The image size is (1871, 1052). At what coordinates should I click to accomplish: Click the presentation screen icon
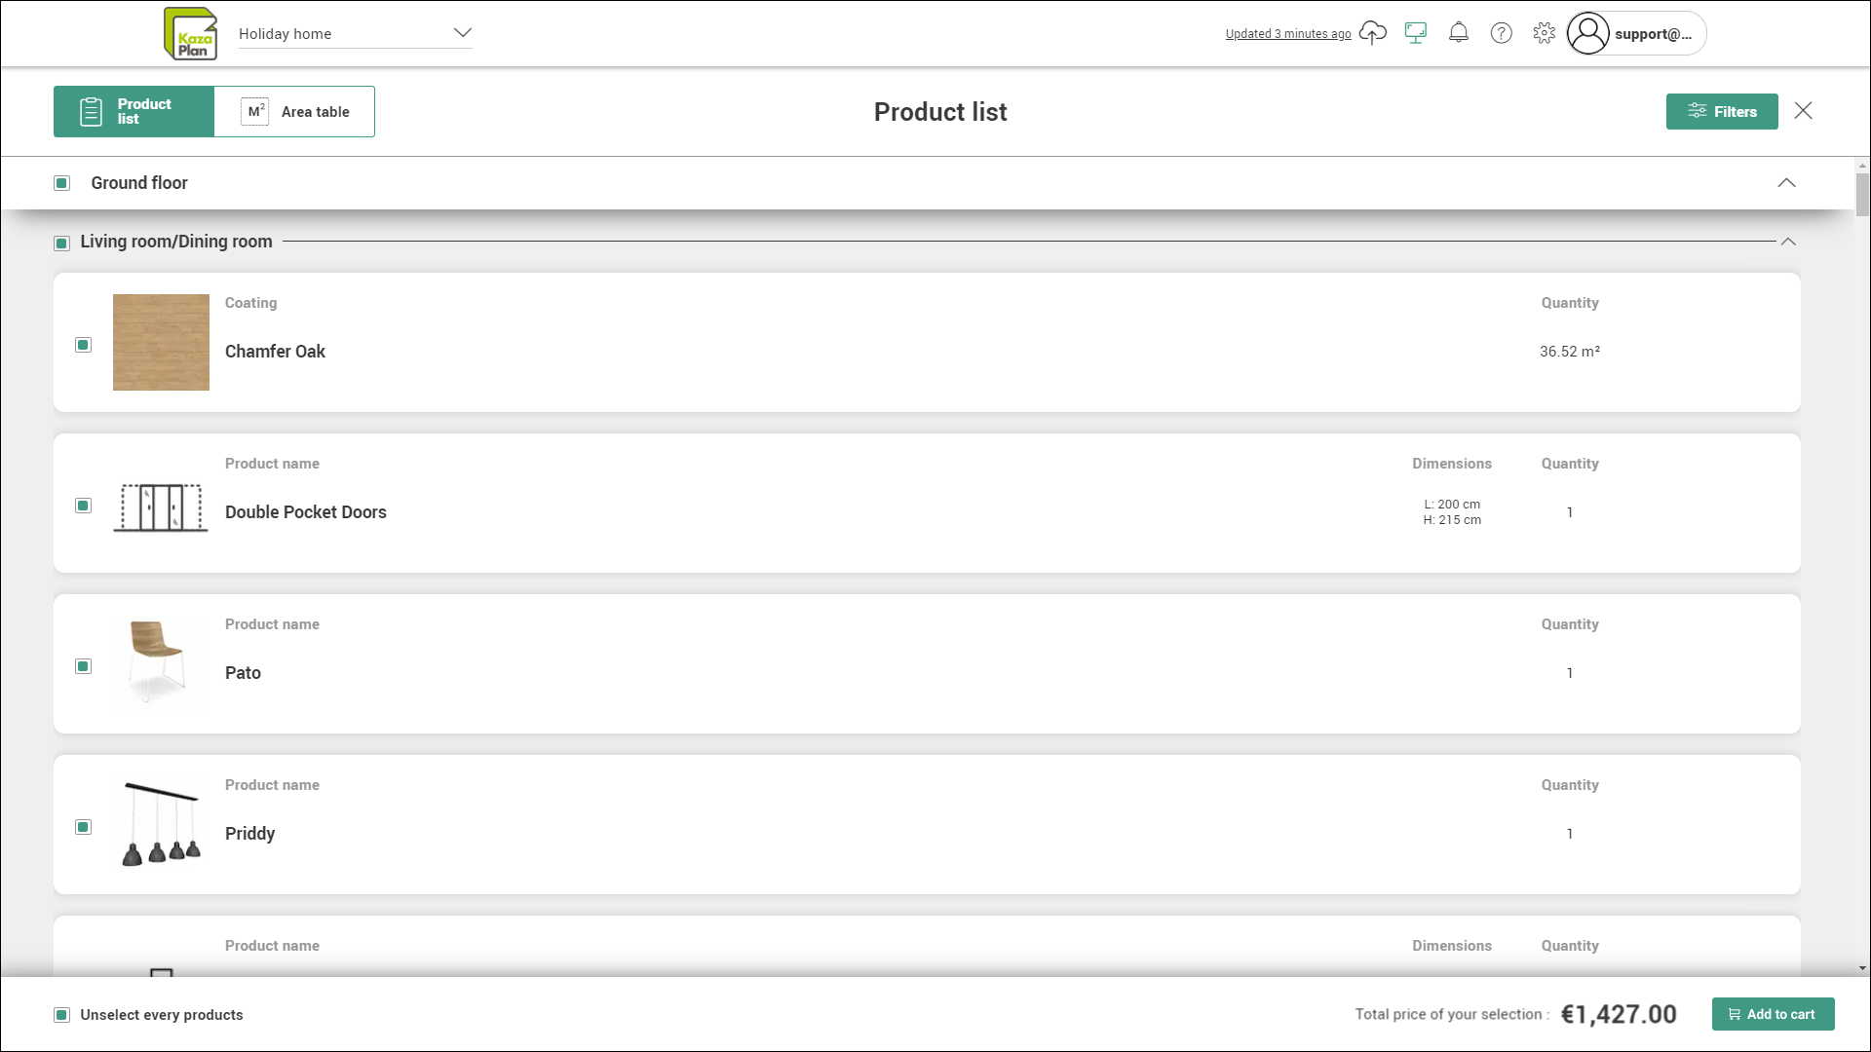(x=1416, y=33)
